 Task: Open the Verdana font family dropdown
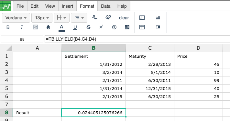pyautogui.click(x=16, y=18)
